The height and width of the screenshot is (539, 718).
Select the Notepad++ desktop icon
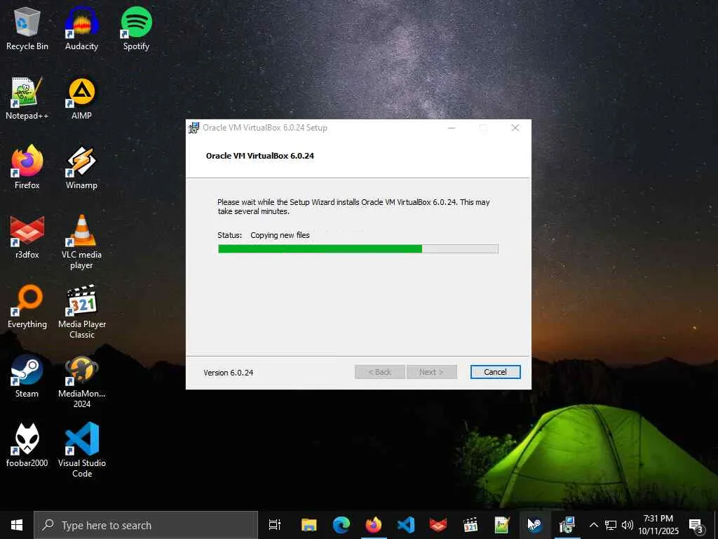pyautogui.click(x=27, y=98)
